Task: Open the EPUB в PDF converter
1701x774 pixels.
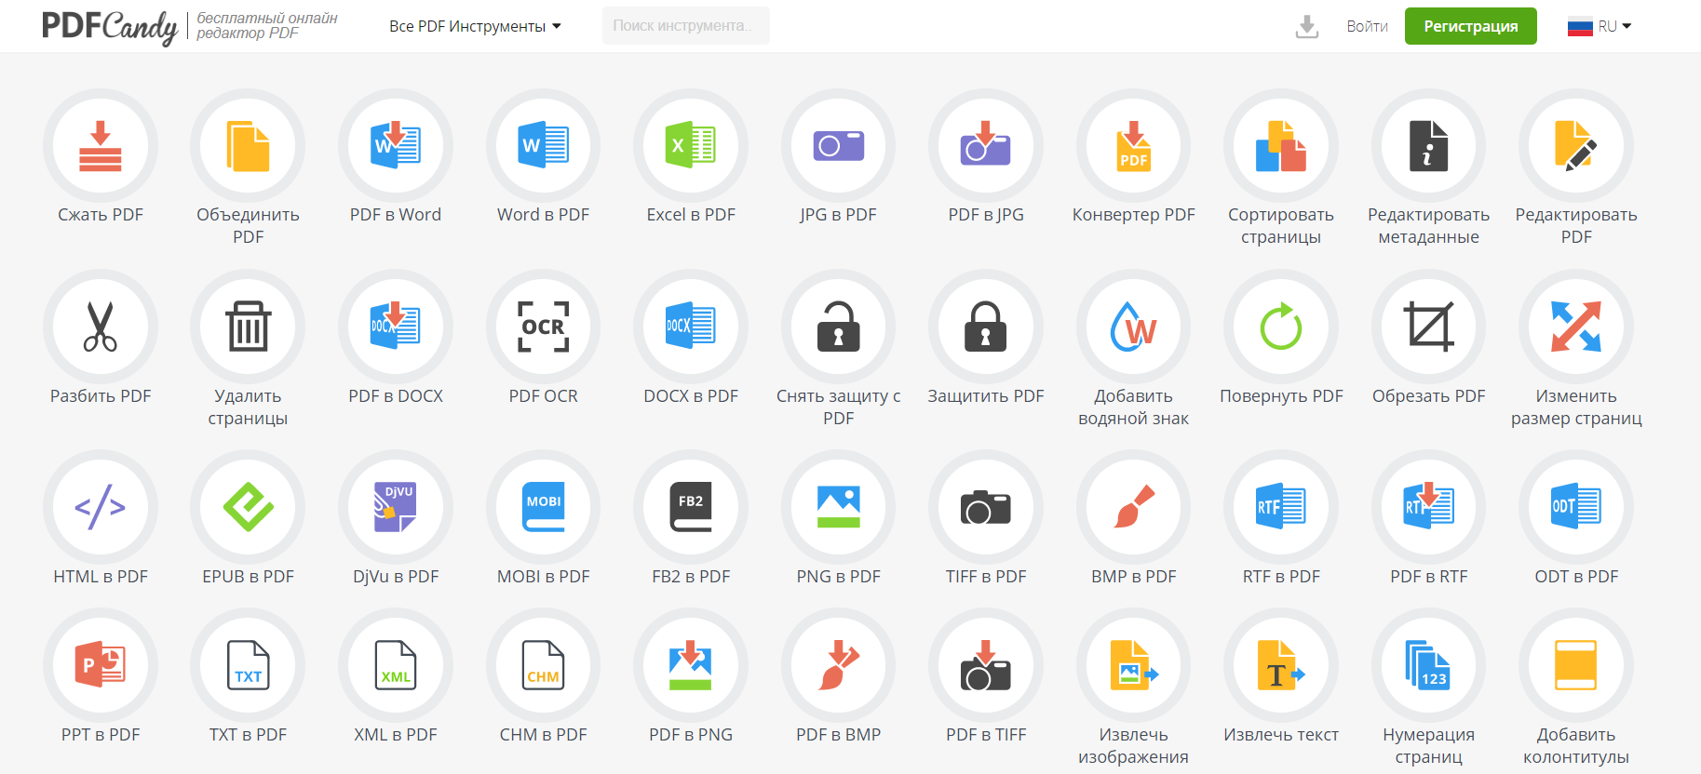Action: coord(248,507)
